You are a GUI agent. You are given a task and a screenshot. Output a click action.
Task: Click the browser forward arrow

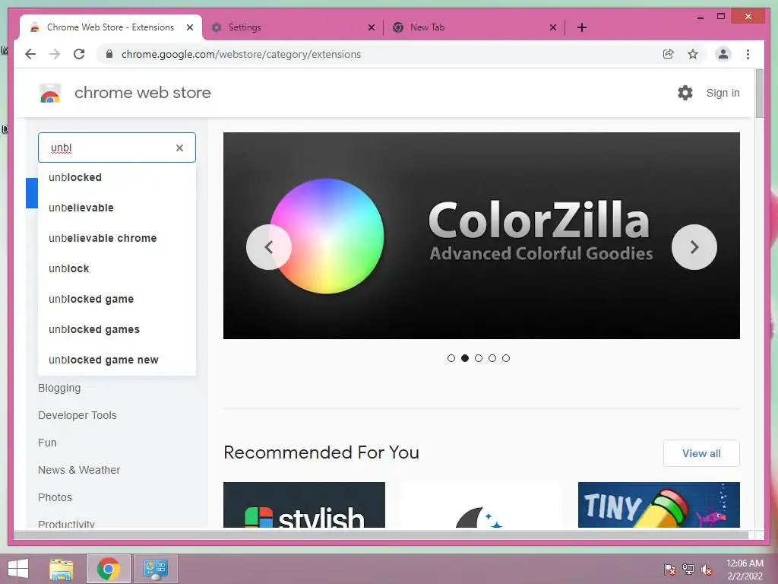[55, 54]
